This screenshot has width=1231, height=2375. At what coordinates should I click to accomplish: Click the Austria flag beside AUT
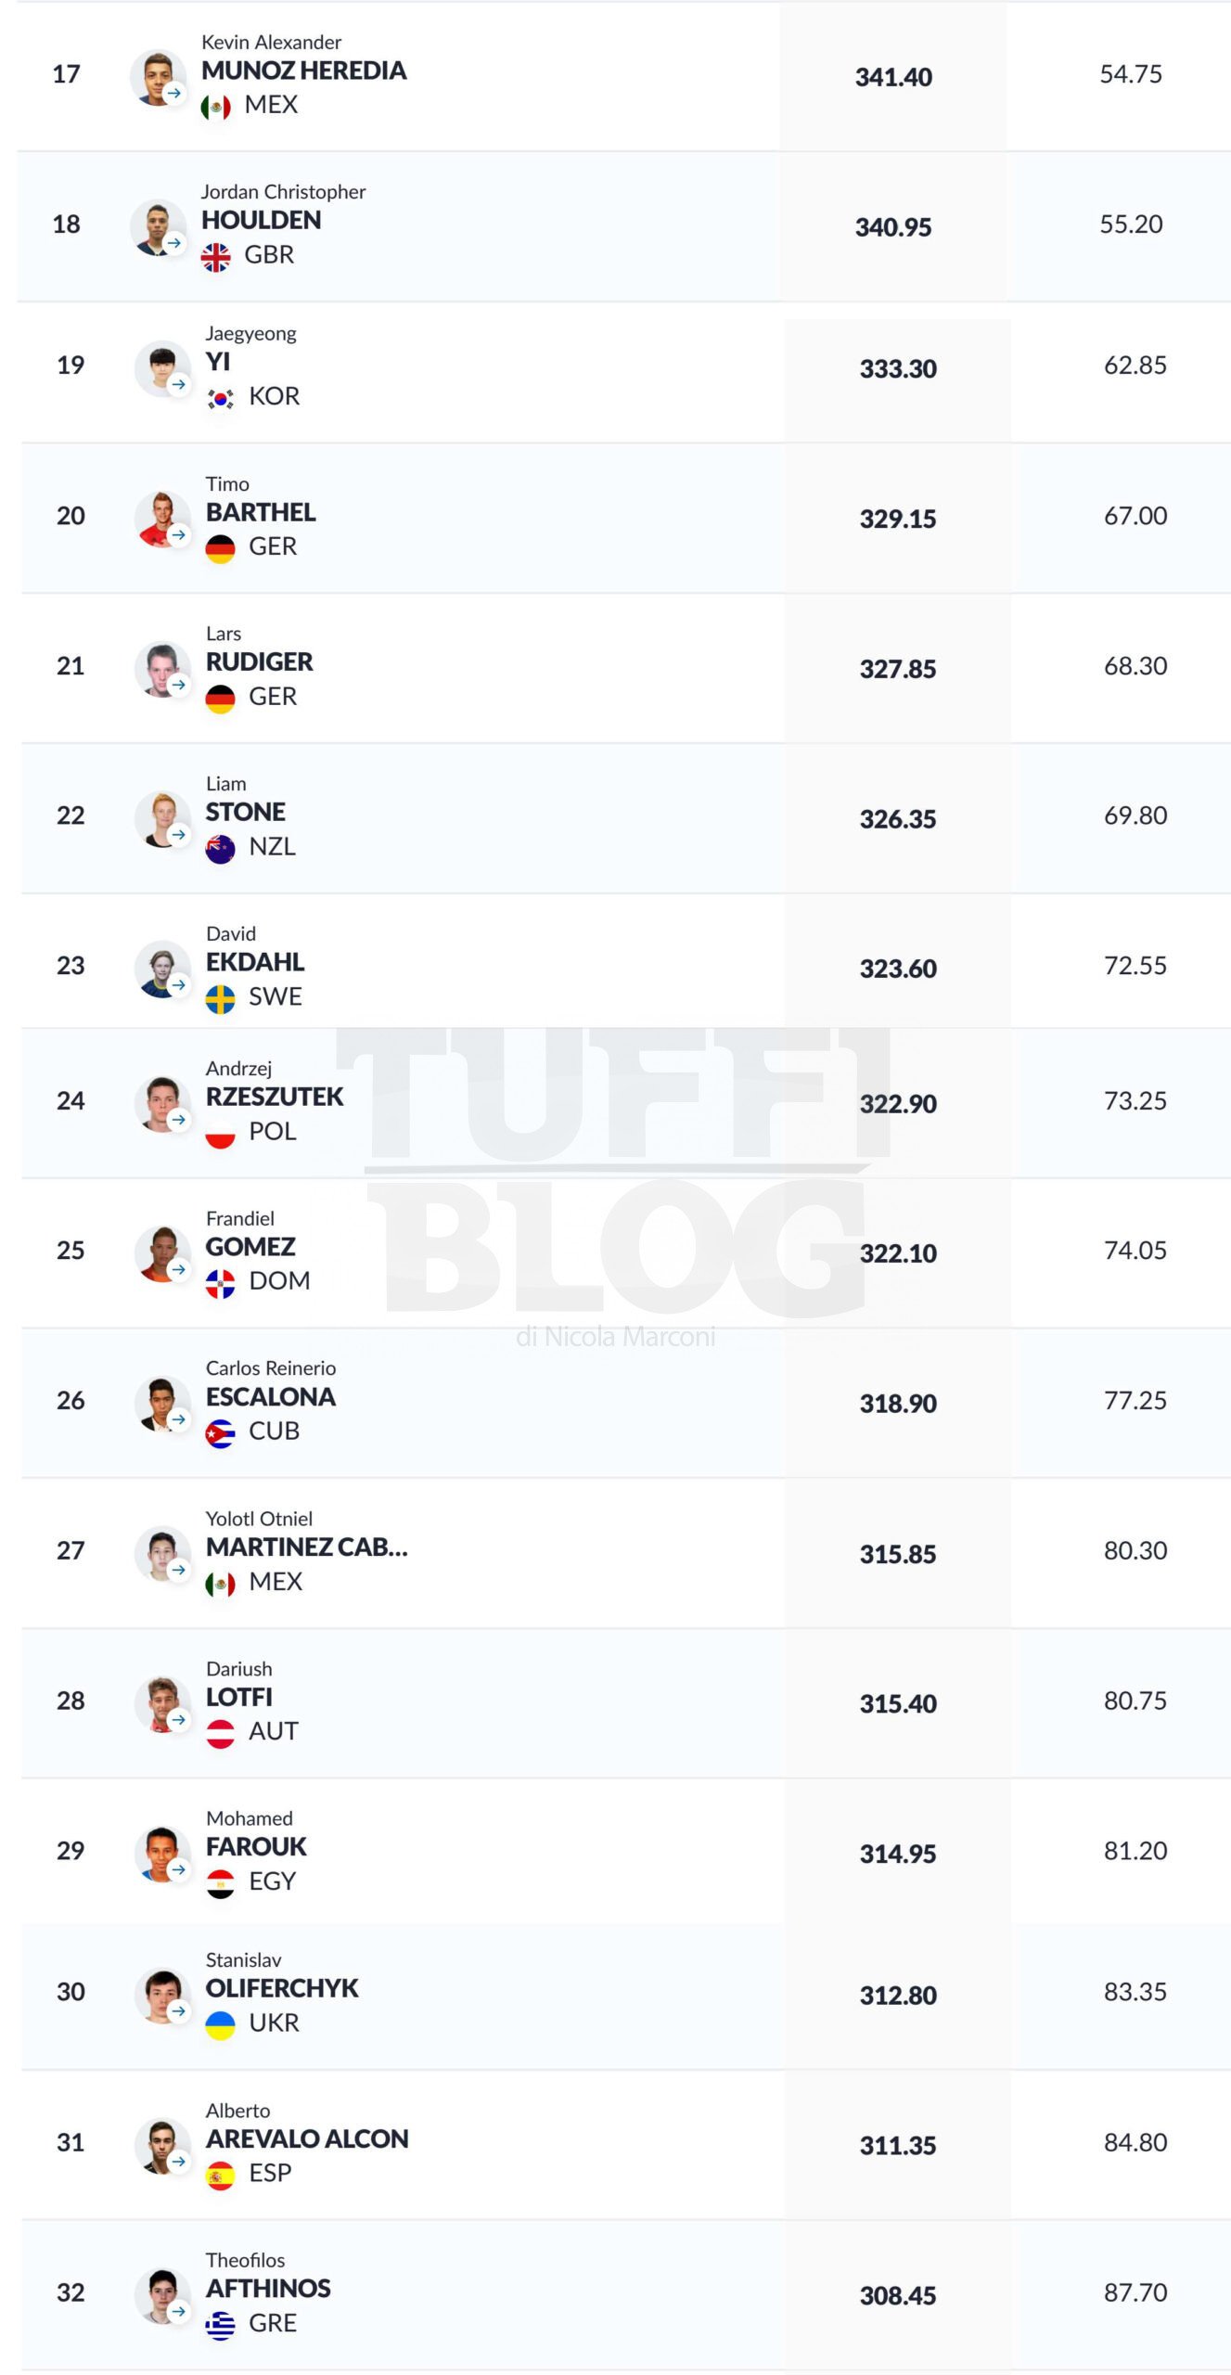pos(221,1733)
